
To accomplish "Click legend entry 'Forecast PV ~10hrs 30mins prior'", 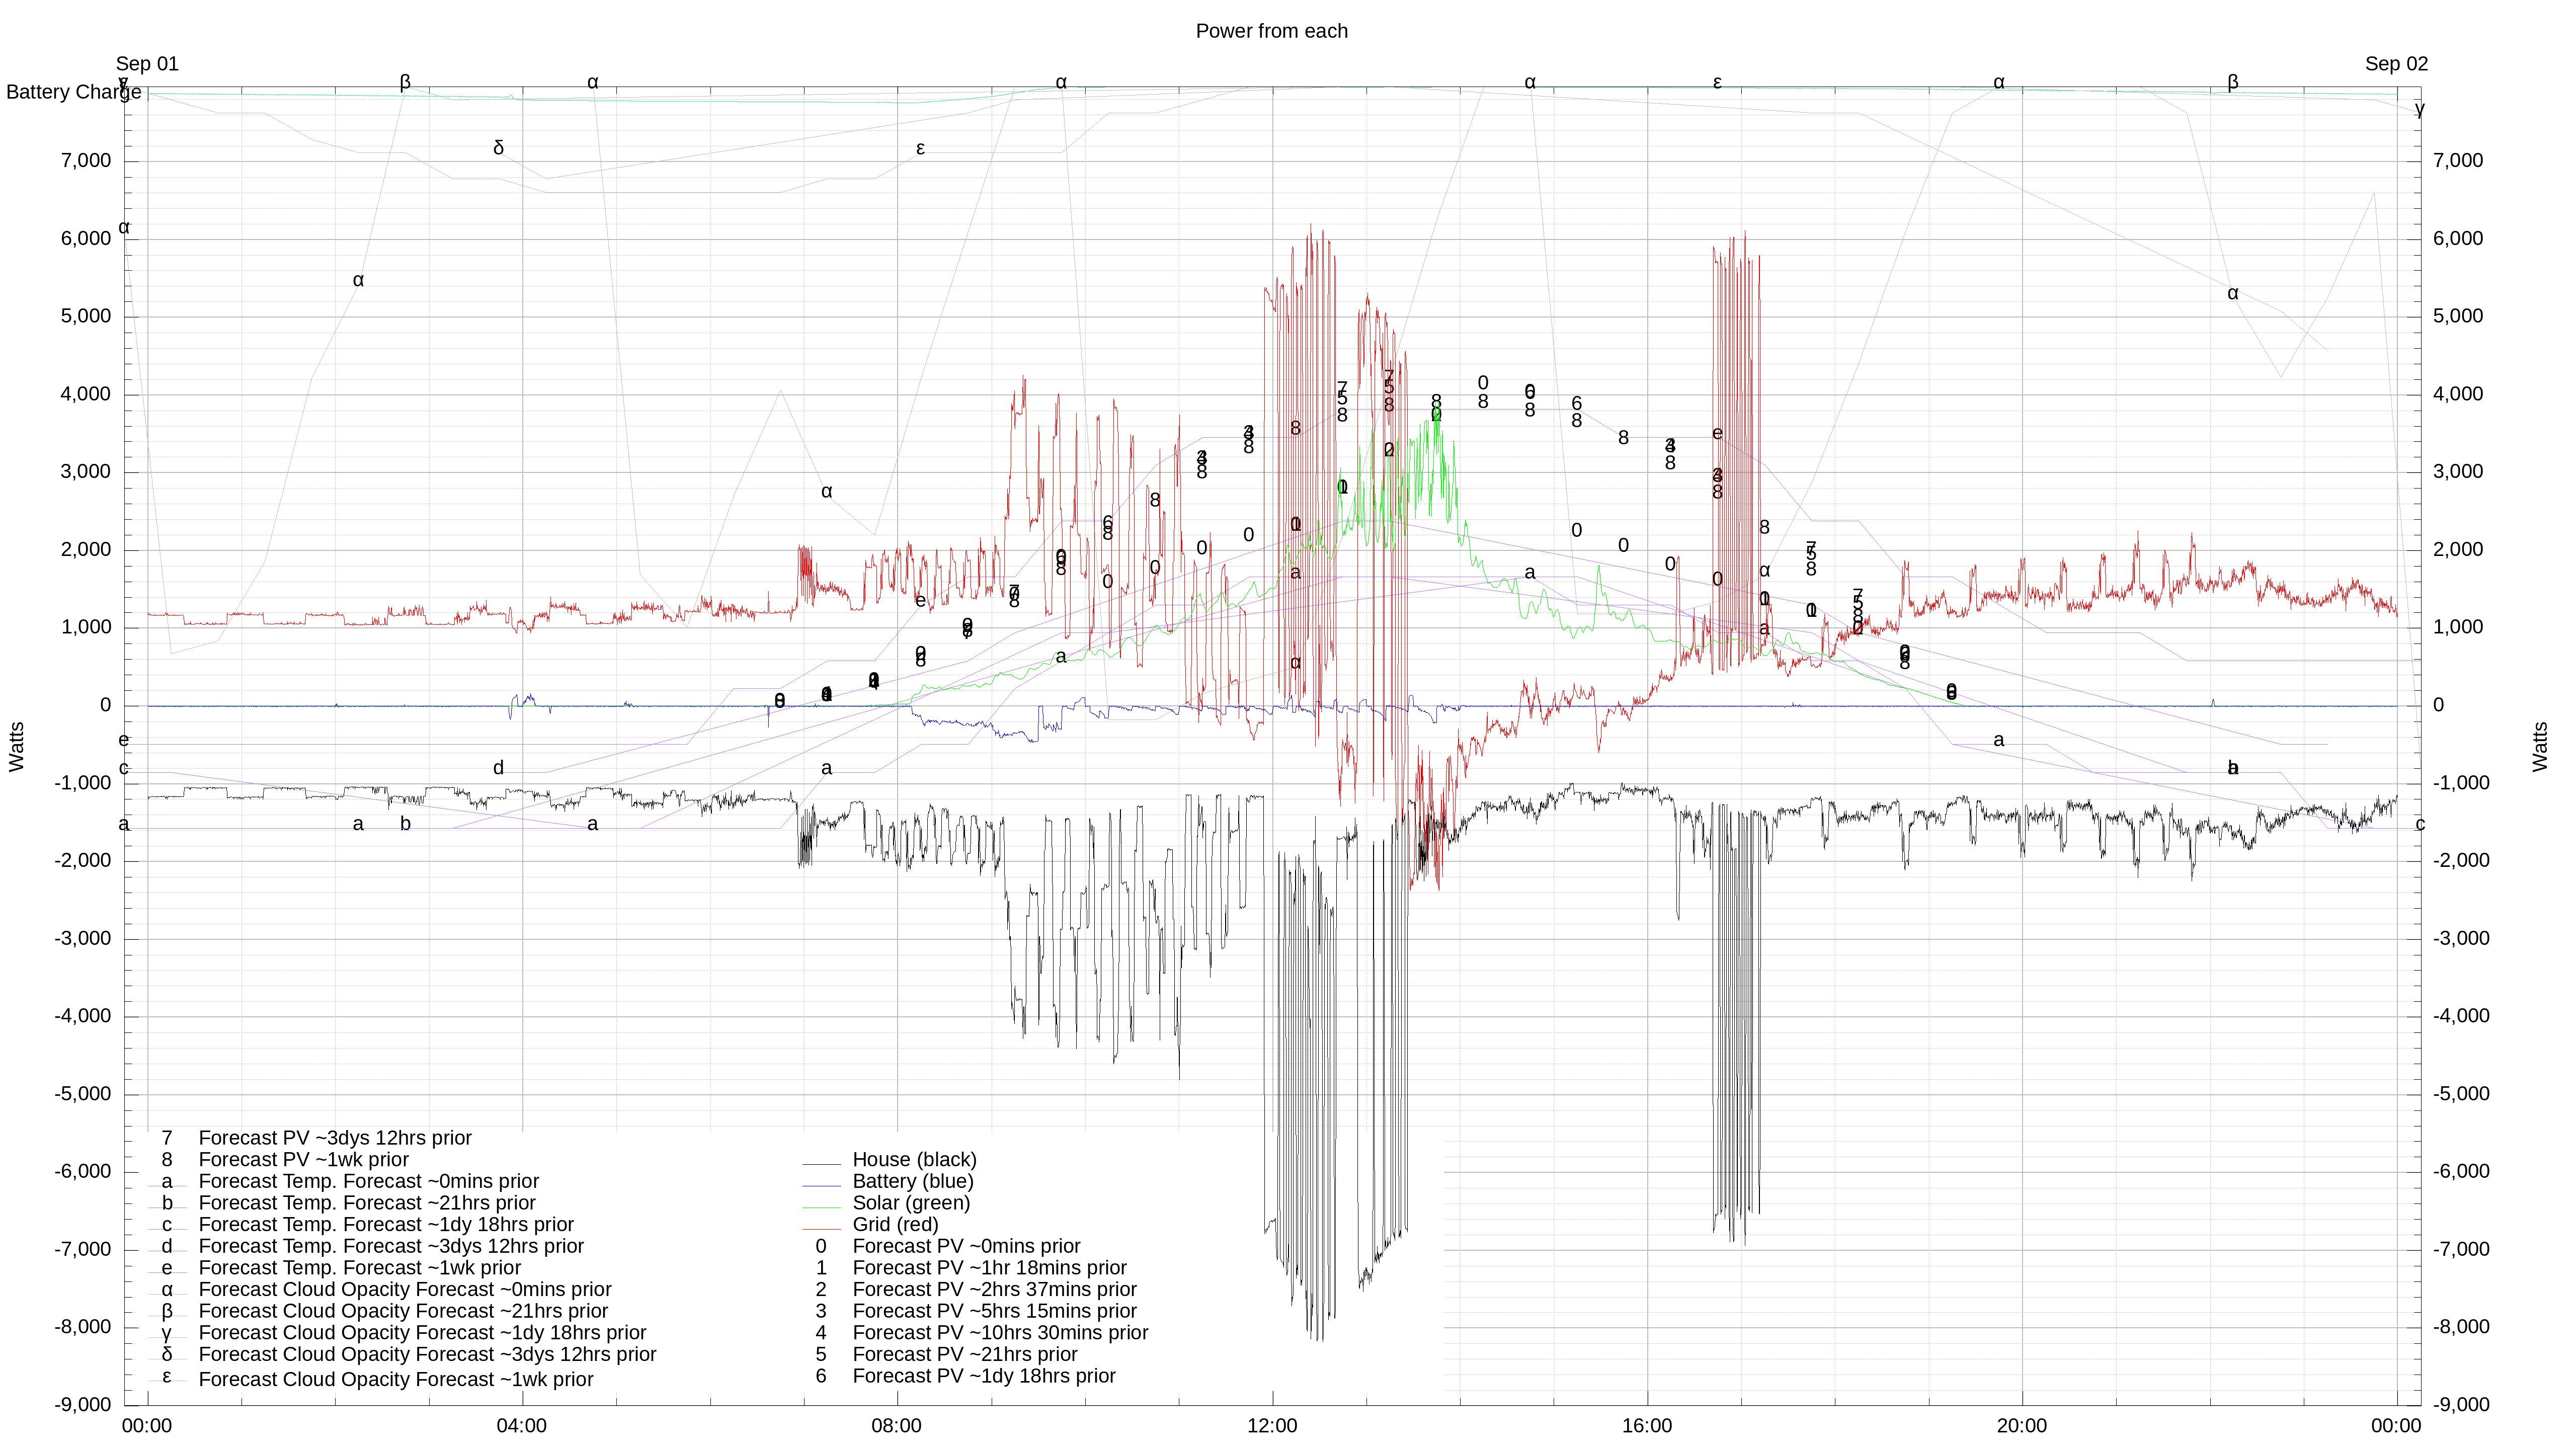I will [x=1000, y=1333].
